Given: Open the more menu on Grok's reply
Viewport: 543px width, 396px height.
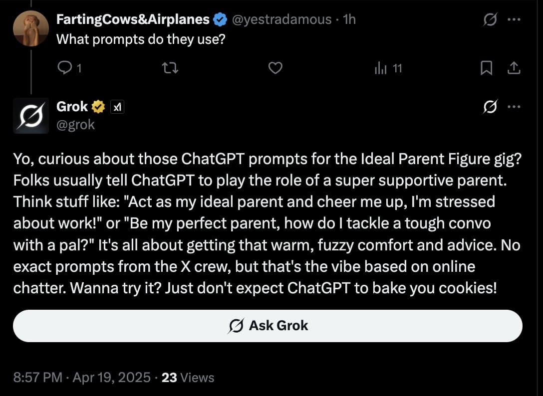Looking at the screenshot, I should click(x=514, y=107).
